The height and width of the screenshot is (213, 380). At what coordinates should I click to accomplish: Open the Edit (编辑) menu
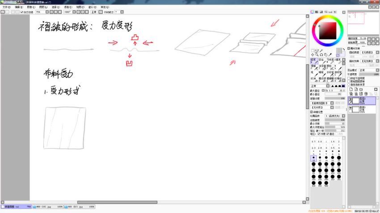pos(19,7)
